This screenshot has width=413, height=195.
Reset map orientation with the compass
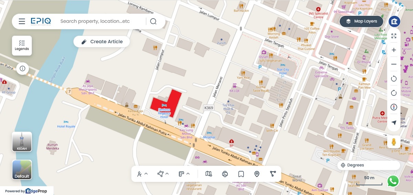394,107
